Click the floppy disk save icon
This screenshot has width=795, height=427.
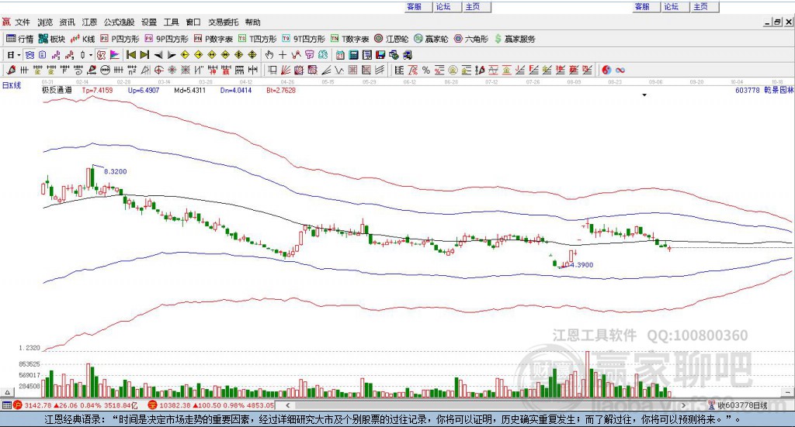coord(380,55)
